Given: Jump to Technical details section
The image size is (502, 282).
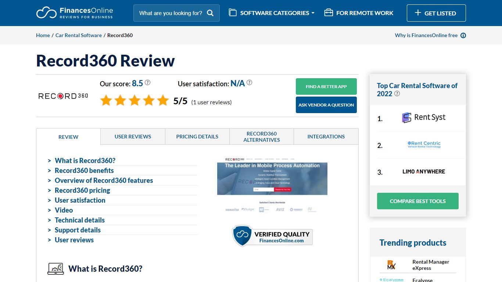Looking at the screenshot, I should 80,220.
